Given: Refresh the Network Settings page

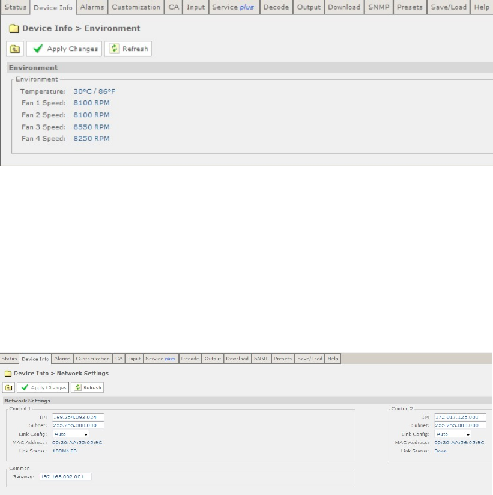Looking at the screenshot, I should (87, 387).
